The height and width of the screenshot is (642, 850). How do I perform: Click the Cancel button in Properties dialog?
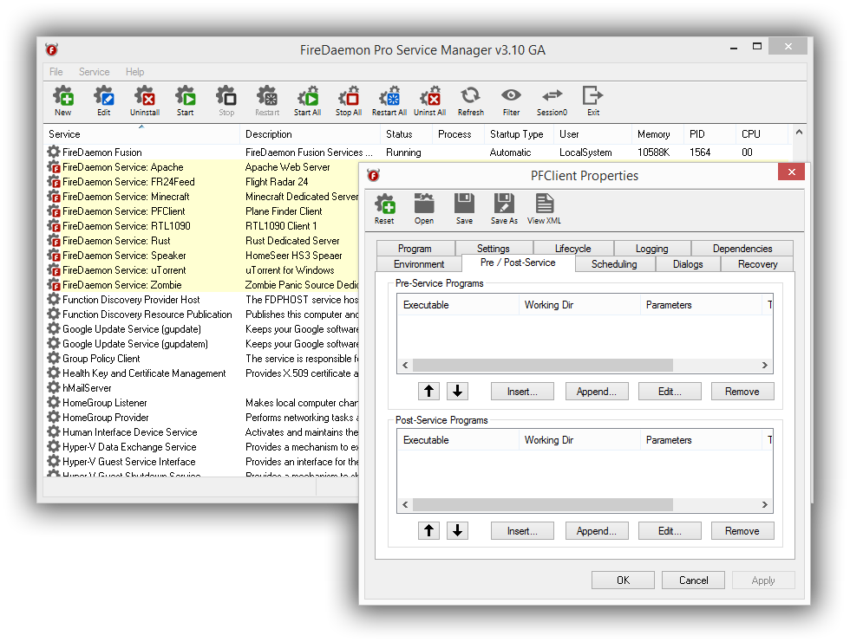(693, 580)
